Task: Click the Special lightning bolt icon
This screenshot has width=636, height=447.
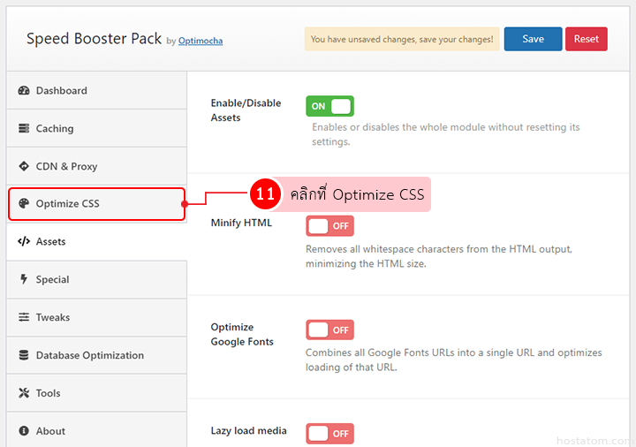Action: pos(24,279)
